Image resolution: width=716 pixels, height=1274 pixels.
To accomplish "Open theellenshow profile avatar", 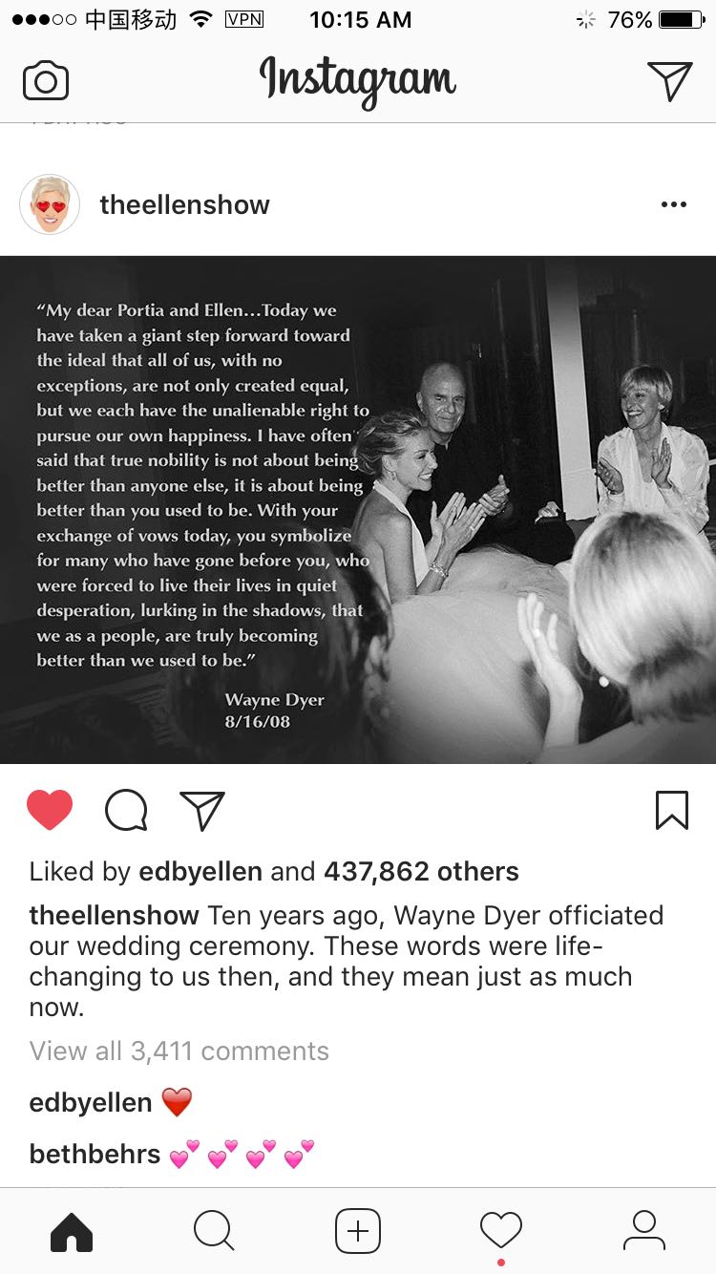I will [50, 204].
